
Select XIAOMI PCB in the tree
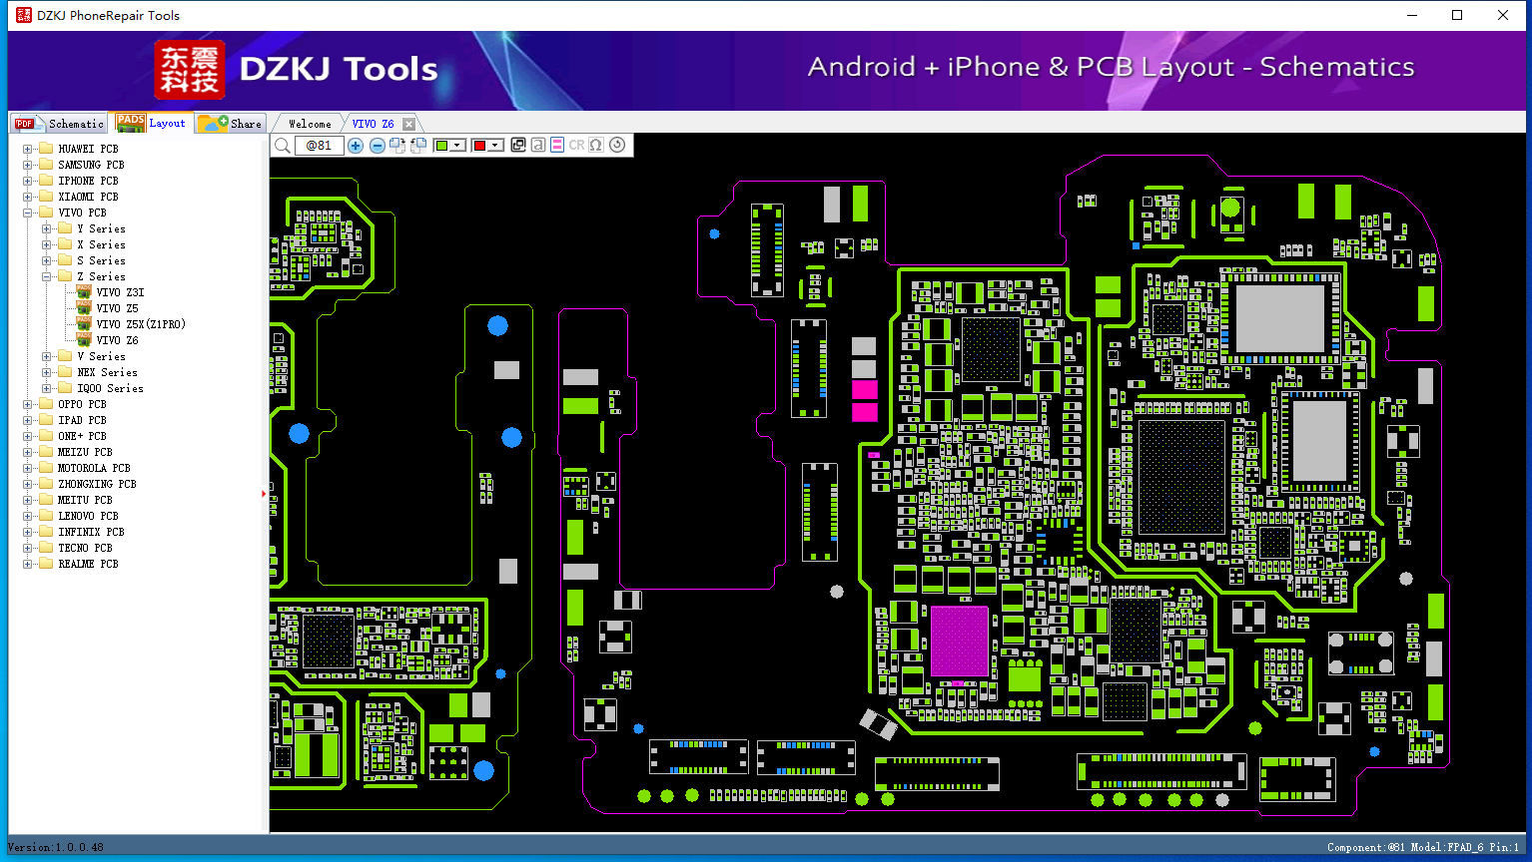click(88, 197)
